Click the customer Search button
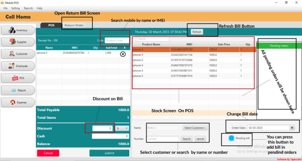 click(187, 139)
